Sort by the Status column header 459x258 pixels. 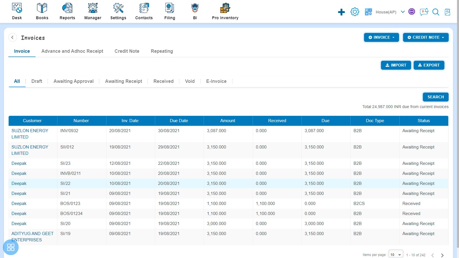click(x=424, y=121)
